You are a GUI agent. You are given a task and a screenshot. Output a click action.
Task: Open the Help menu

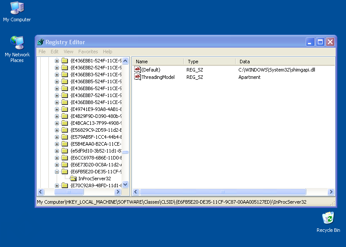(x=107, y=52)
